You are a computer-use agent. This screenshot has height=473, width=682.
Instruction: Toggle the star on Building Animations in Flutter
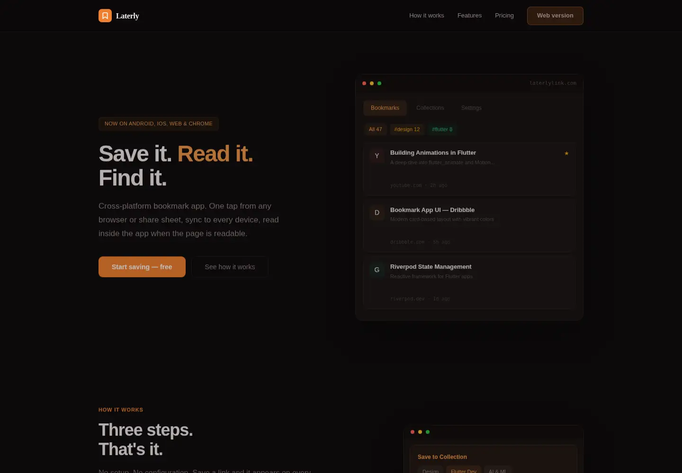[x=566, y=153]
